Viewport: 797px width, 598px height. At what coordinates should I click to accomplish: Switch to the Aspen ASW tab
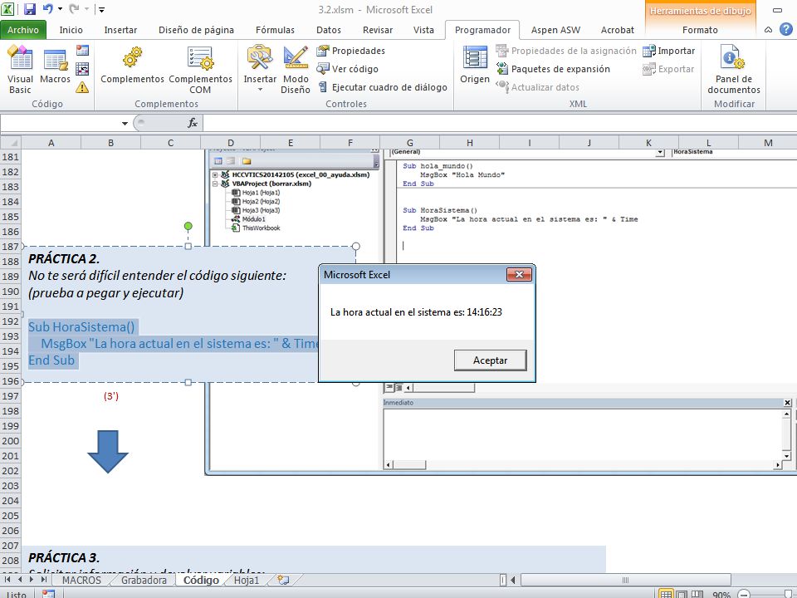coord(555,30)
